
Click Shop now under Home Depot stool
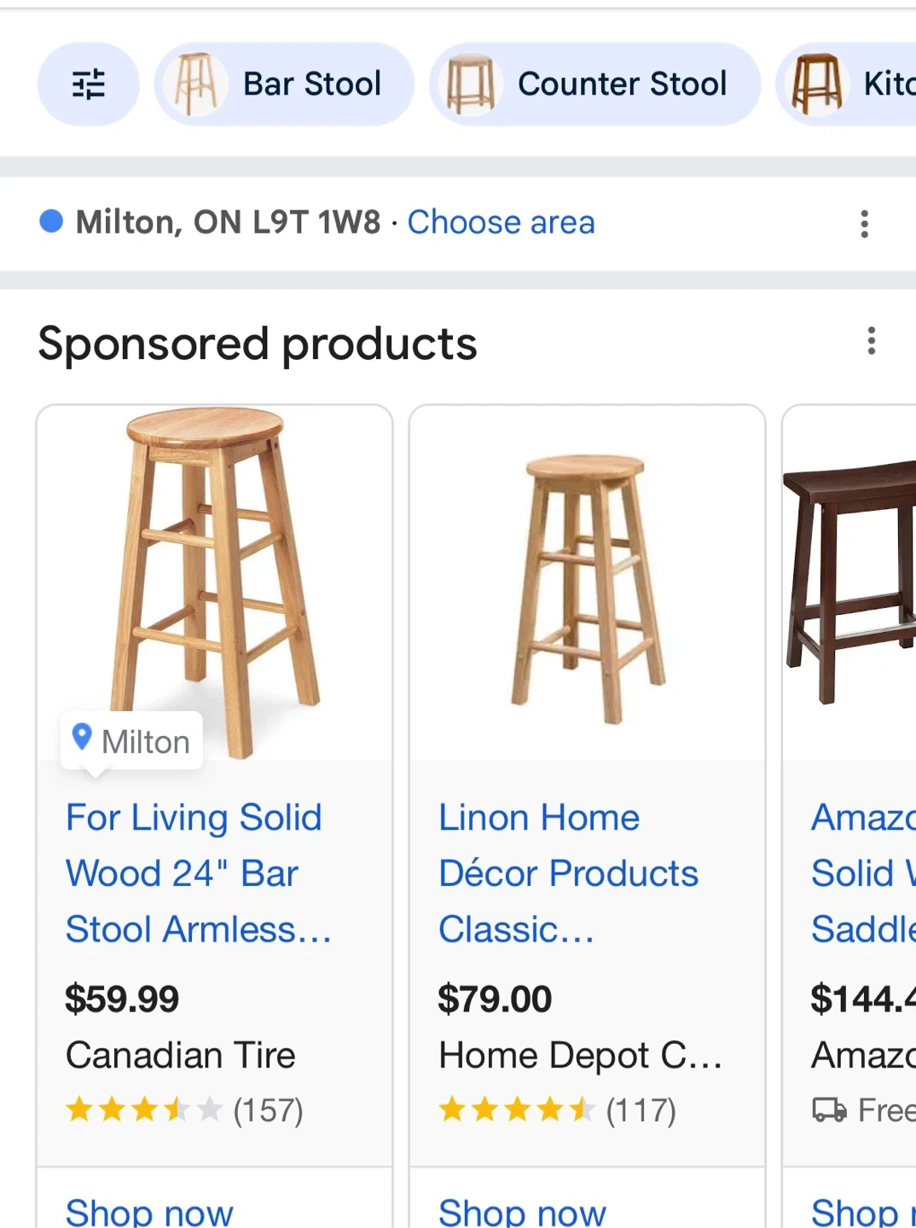tap(522, 1211)
